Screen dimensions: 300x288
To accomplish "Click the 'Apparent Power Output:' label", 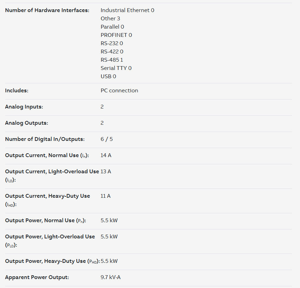I will pyautogui.click(x=37, y=277).
